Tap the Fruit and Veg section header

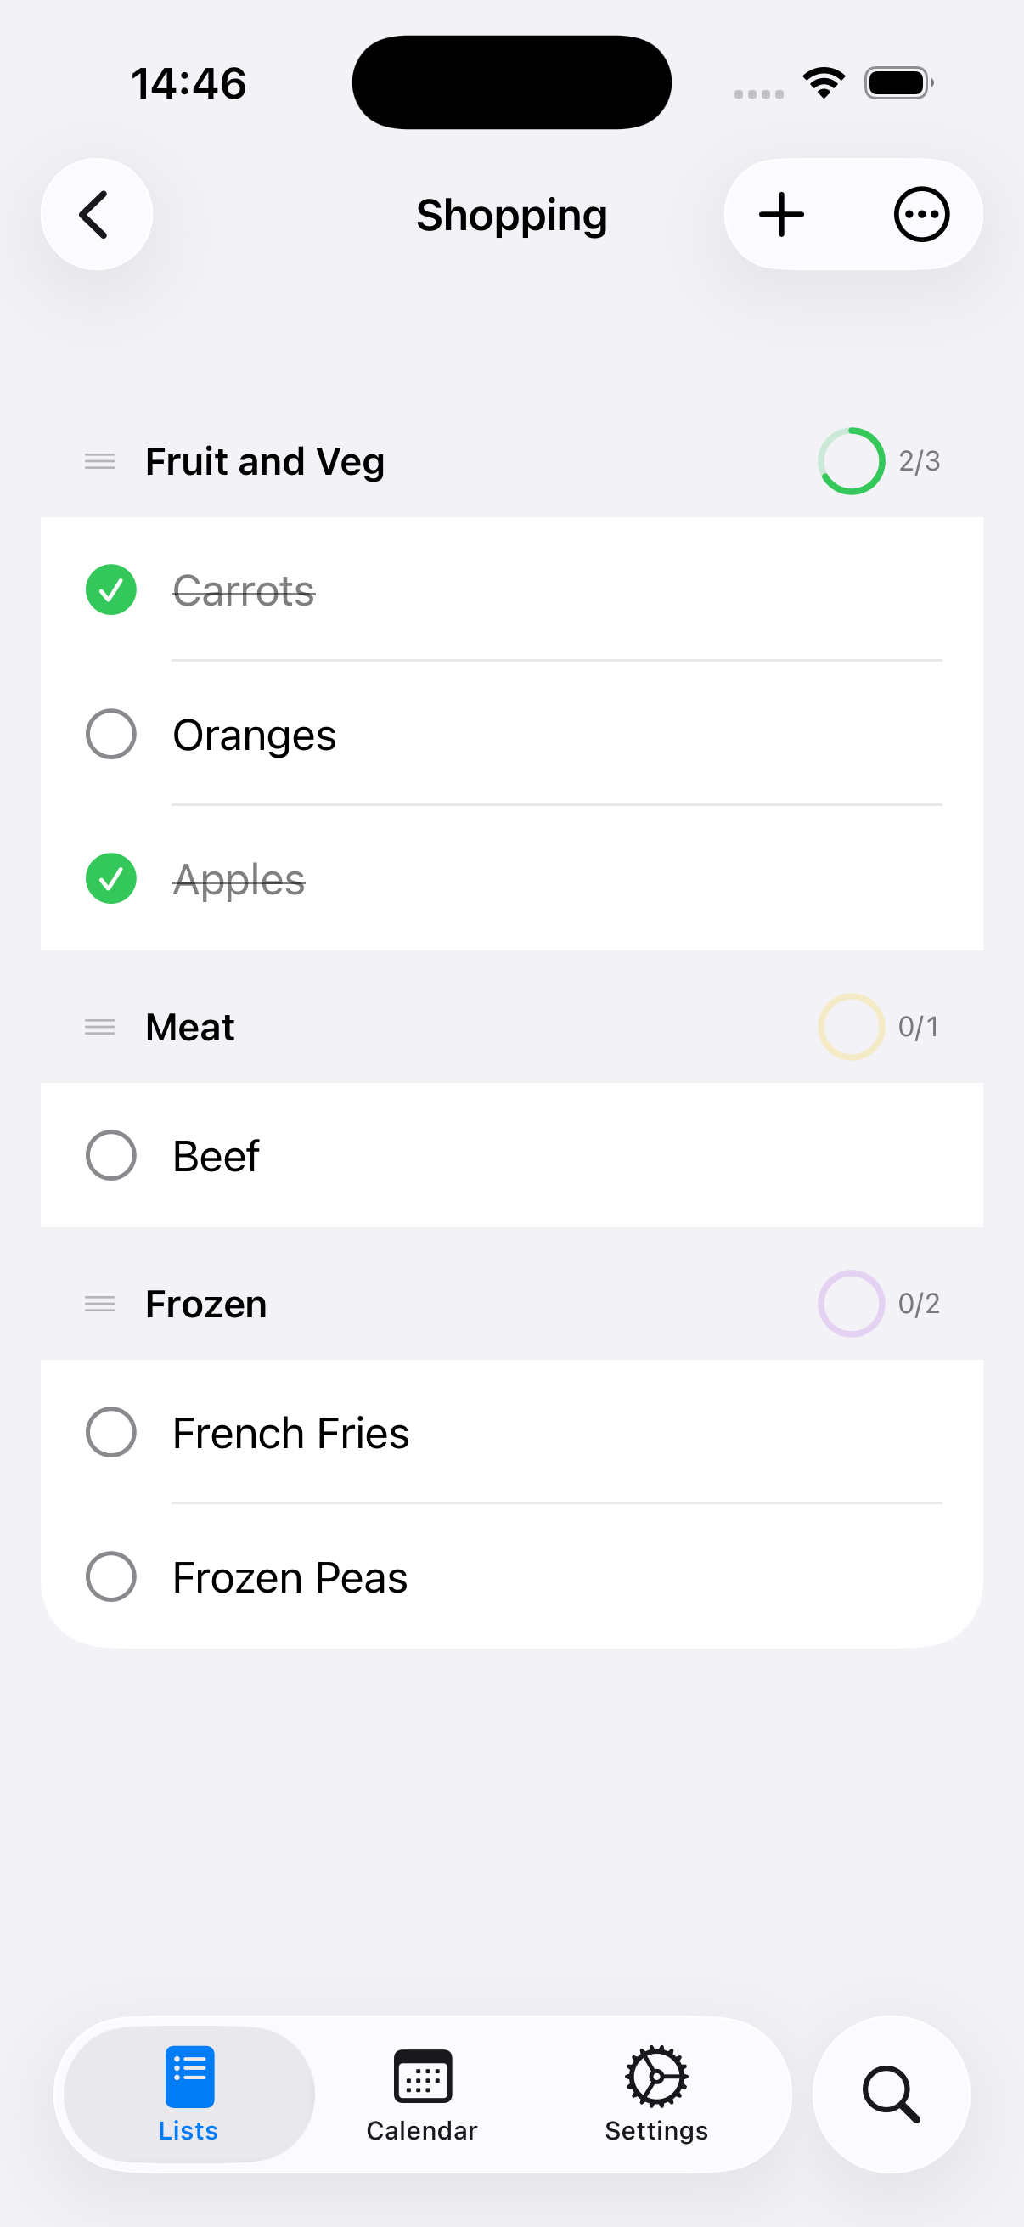tap(264, 462)
